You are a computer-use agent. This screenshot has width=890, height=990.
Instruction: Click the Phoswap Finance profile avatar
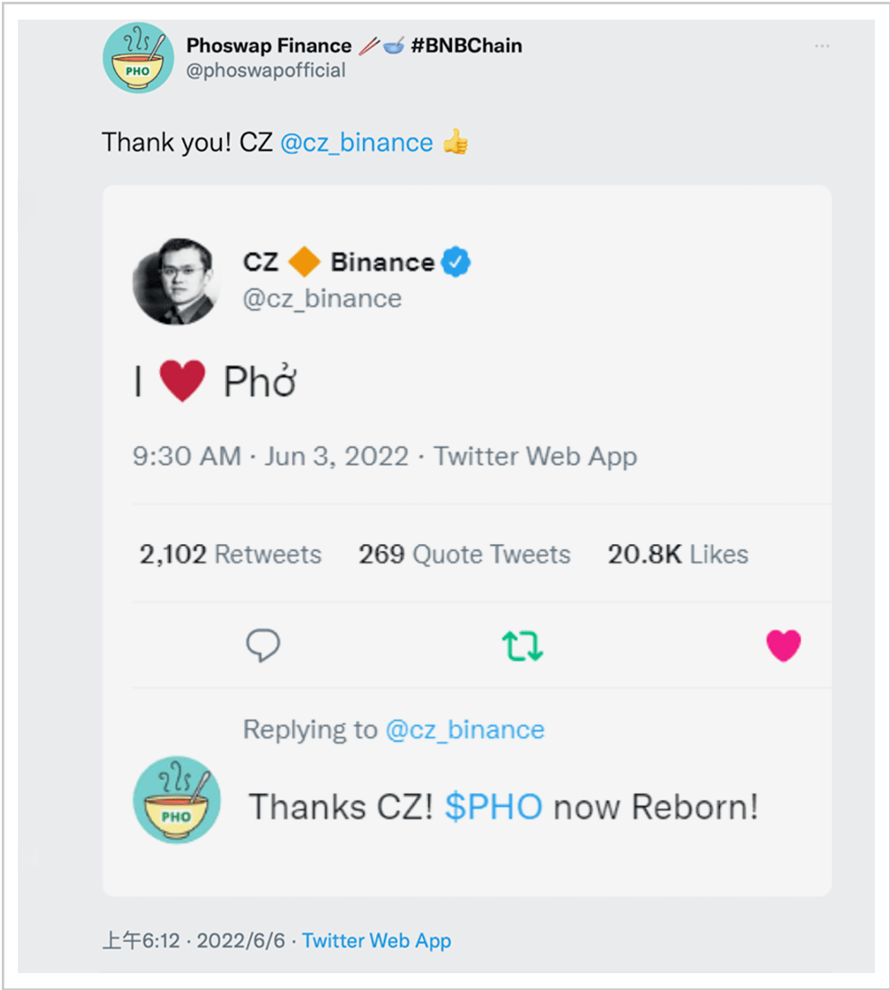[138, 59]
